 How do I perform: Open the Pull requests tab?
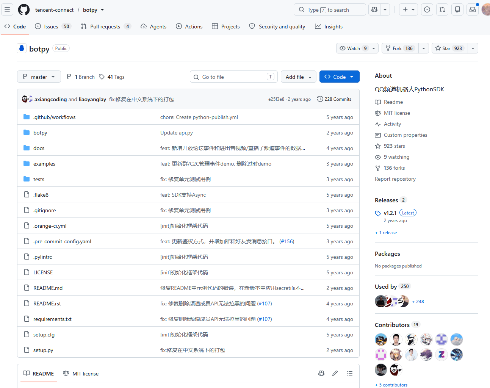coord(106,27)
